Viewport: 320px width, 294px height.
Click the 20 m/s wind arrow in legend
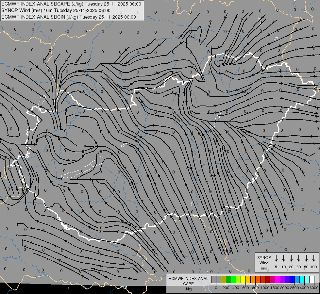coord(291,258)
